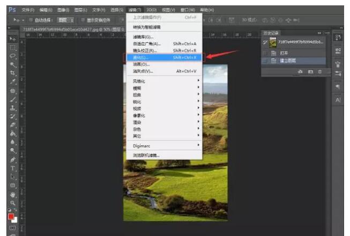Select the Clone Stamp tool
350x236 pixels.
coord(12,108)
